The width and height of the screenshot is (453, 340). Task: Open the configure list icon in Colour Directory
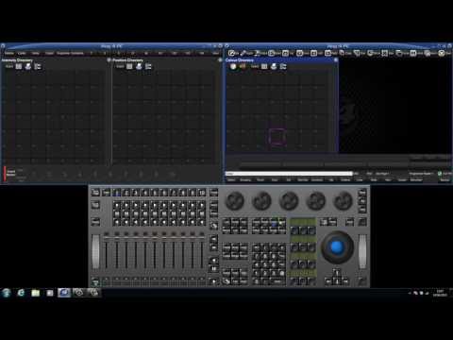(x=283, y=66)
